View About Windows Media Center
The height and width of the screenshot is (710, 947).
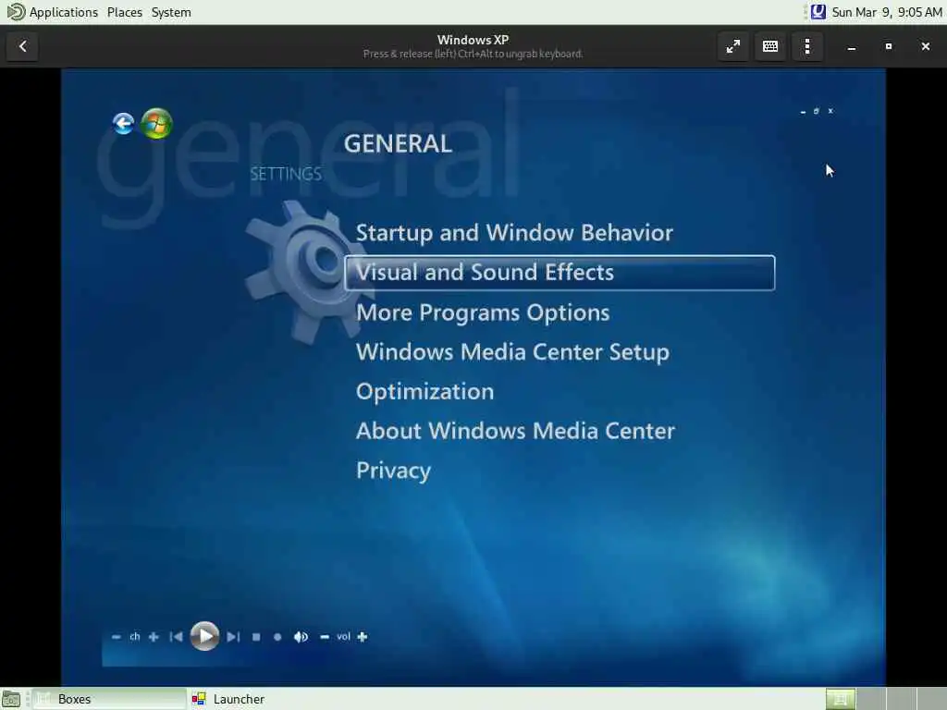(x=515, y=431)
